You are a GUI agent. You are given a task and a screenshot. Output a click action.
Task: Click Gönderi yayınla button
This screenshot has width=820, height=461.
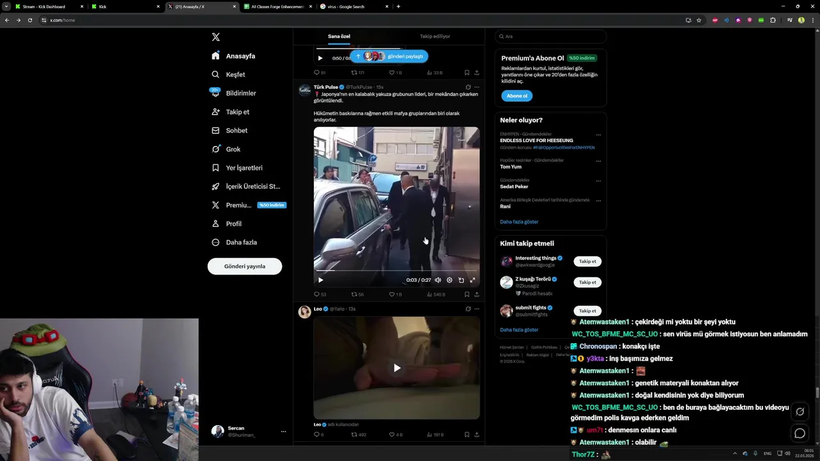pos(245,266)
